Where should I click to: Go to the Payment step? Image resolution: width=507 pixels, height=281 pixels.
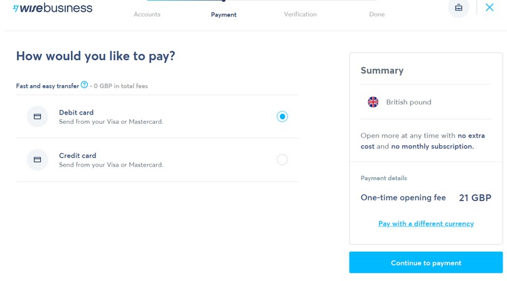[x=223, y=14]
